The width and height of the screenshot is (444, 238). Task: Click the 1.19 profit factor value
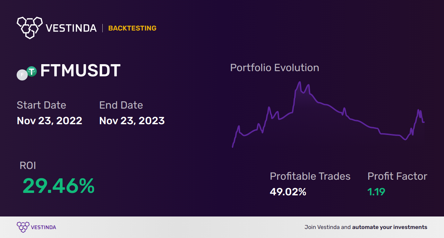point(376,192)
